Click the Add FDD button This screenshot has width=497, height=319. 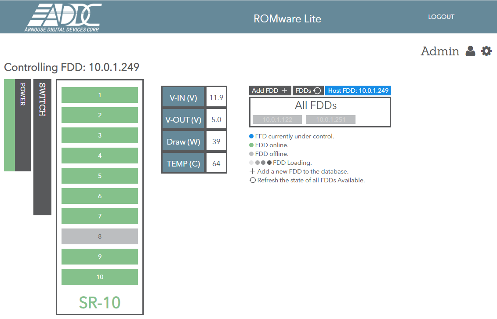tap(270, 91)
